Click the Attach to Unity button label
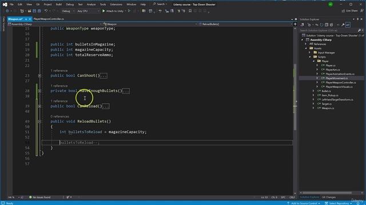The height and width of the screenshot is (205, 366). pos(114,11)
